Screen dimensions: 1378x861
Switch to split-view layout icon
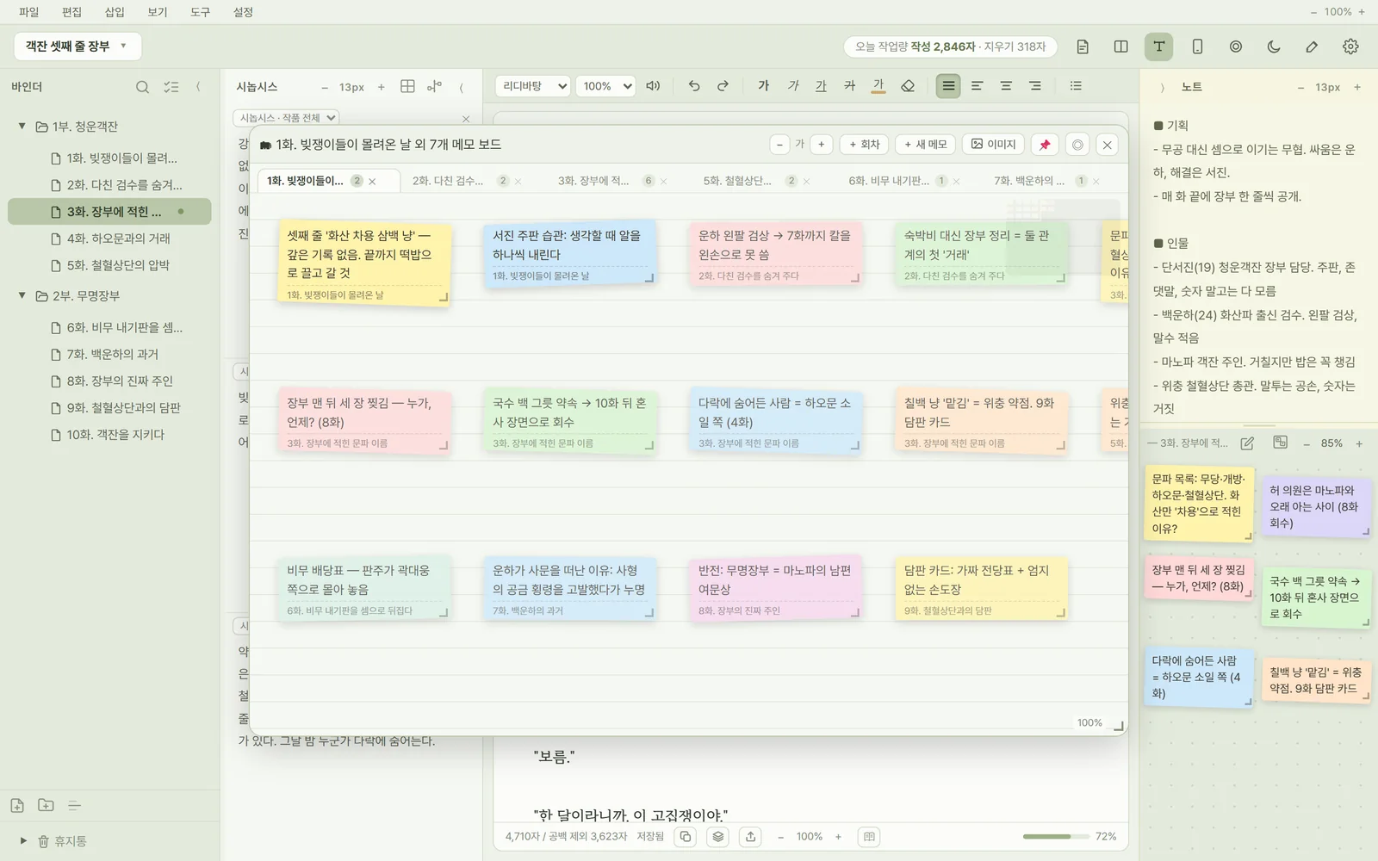[x=1120, y=46]
